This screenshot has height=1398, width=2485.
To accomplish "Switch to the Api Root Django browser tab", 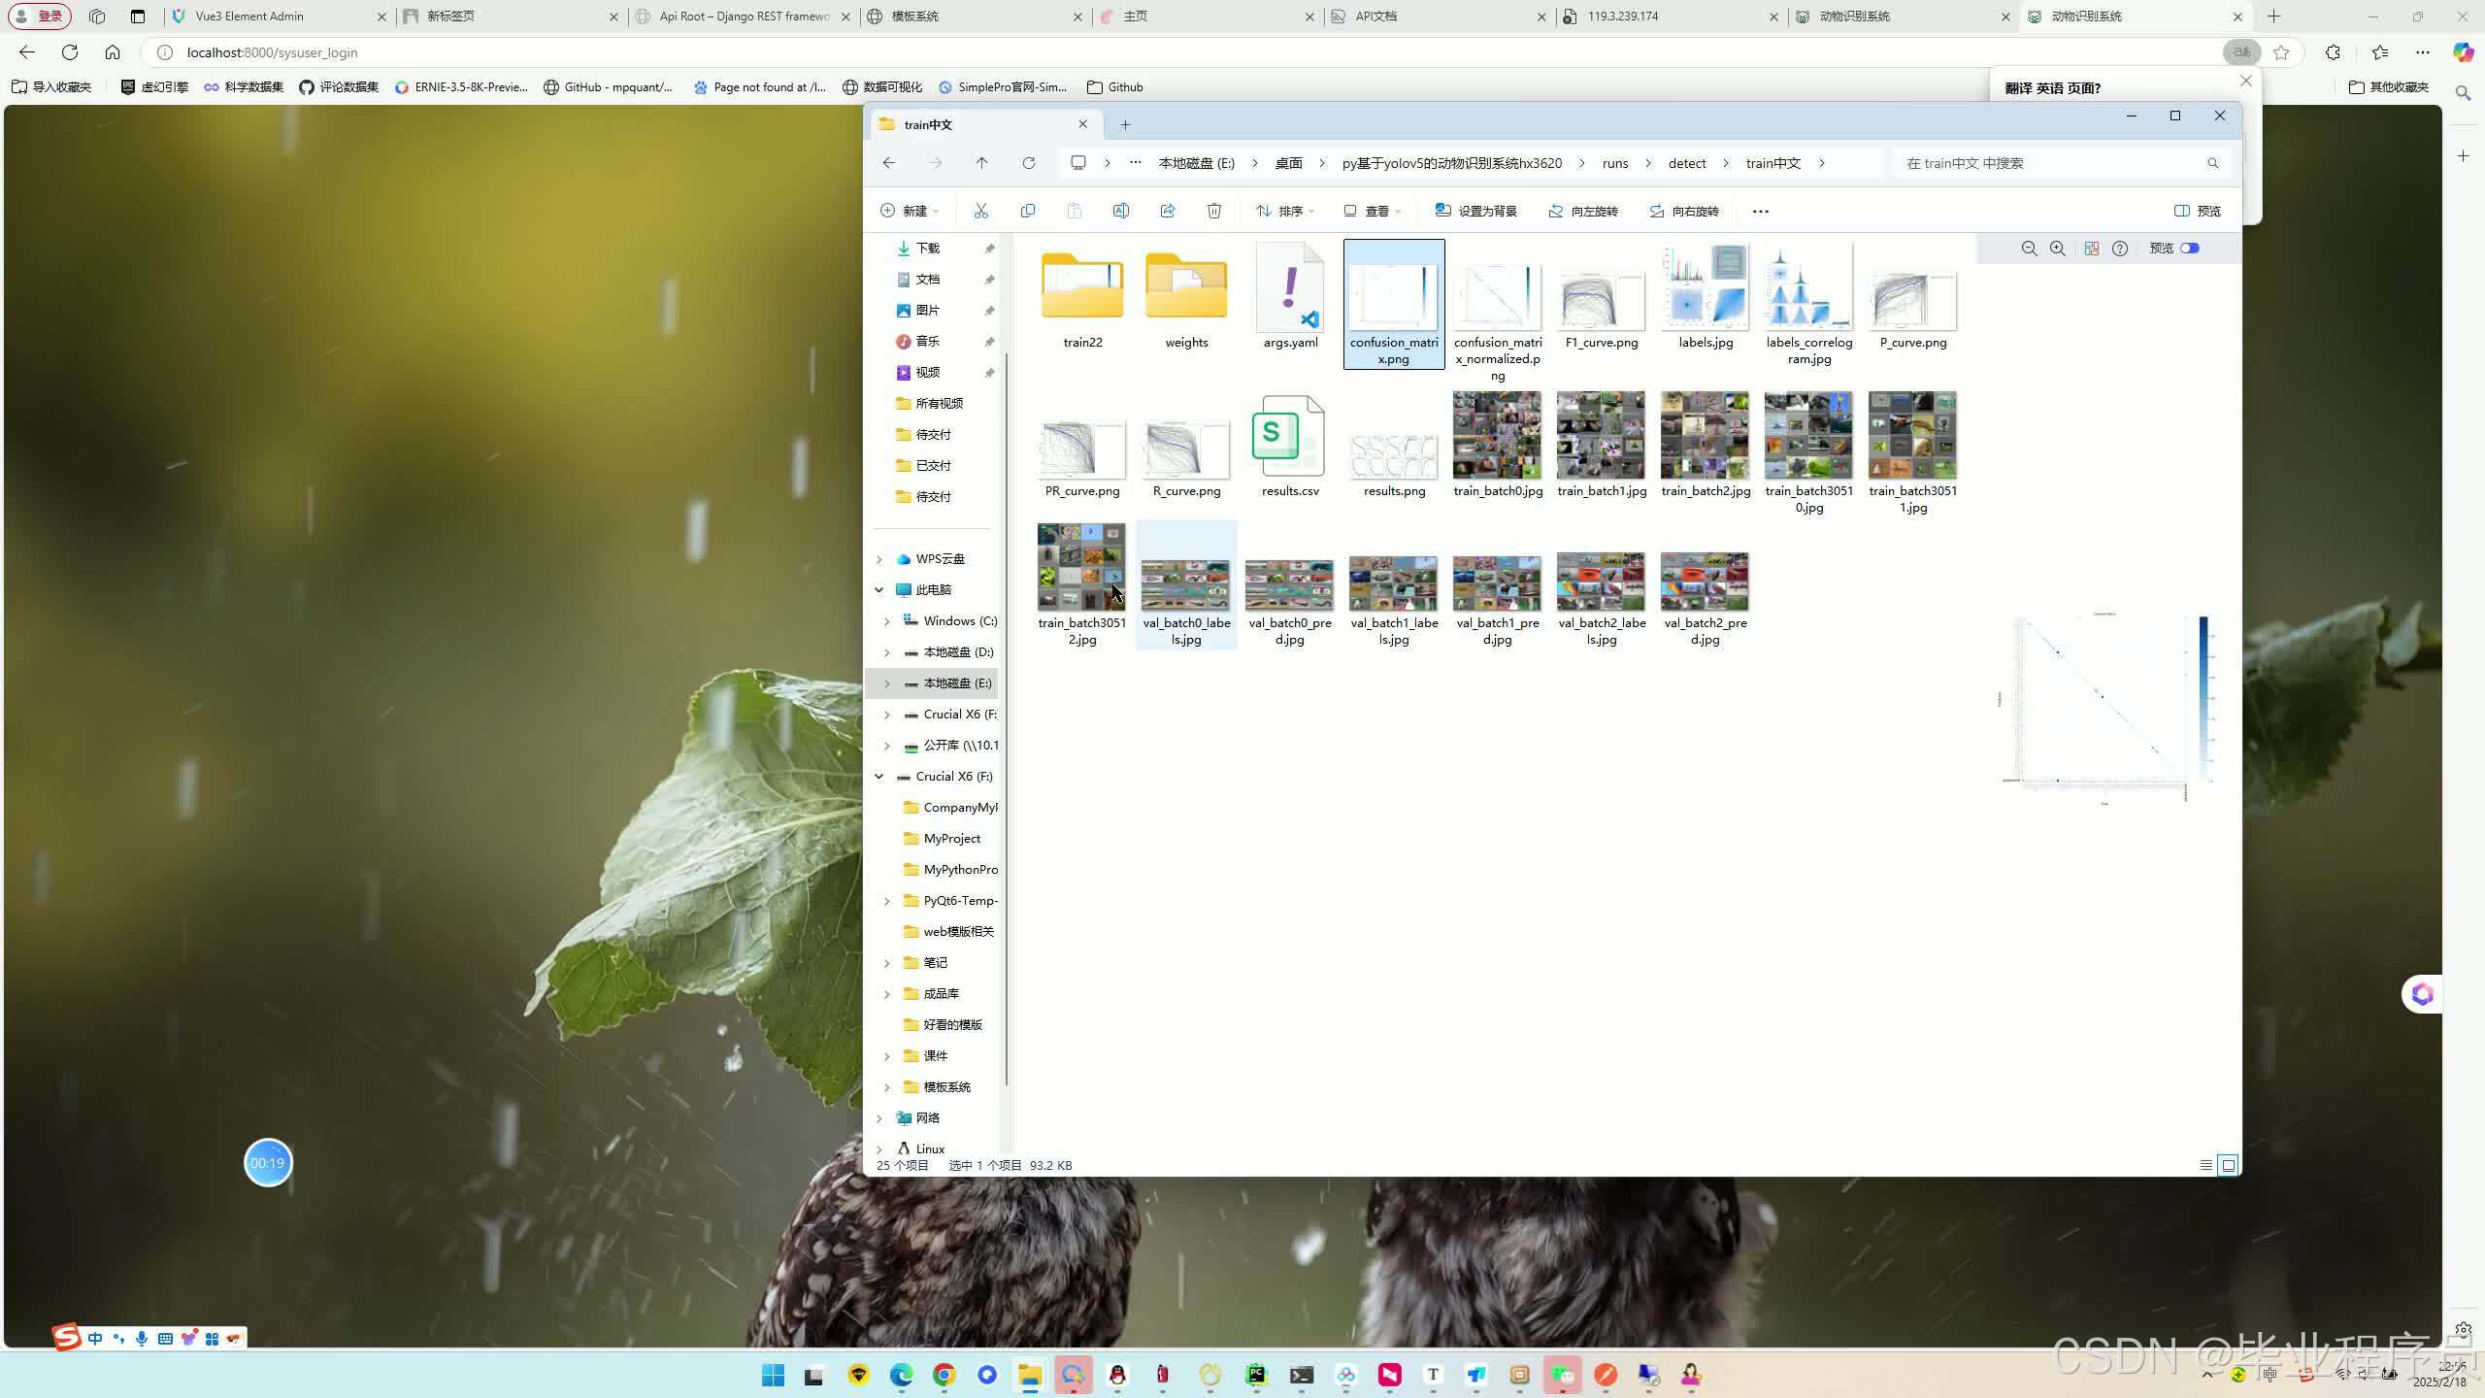I will pos(744,17).
